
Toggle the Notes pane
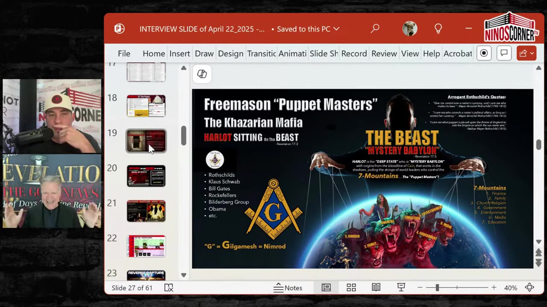tap(288, 288)
